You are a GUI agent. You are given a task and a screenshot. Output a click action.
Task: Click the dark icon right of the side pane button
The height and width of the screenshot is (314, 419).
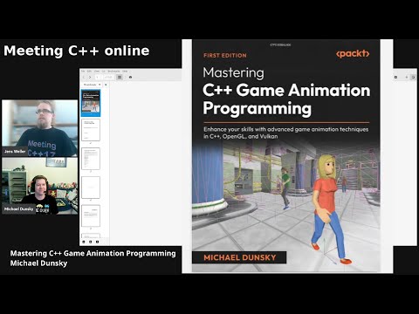click(x=130, y=77)
